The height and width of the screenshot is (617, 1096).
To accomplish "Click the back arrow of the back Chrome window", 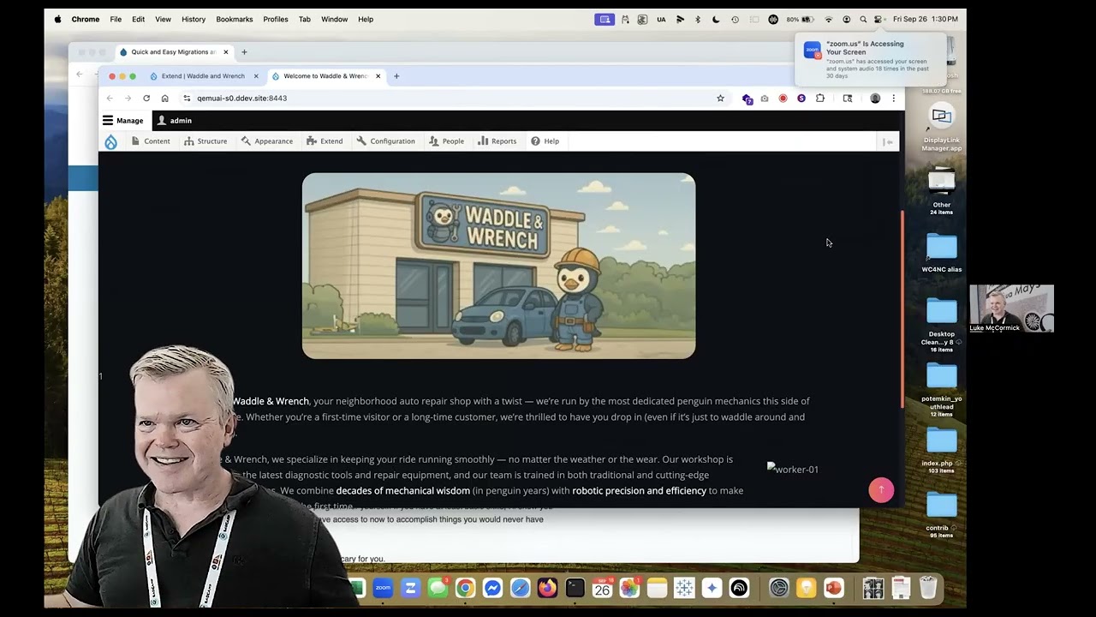I will tap(80, 75).
